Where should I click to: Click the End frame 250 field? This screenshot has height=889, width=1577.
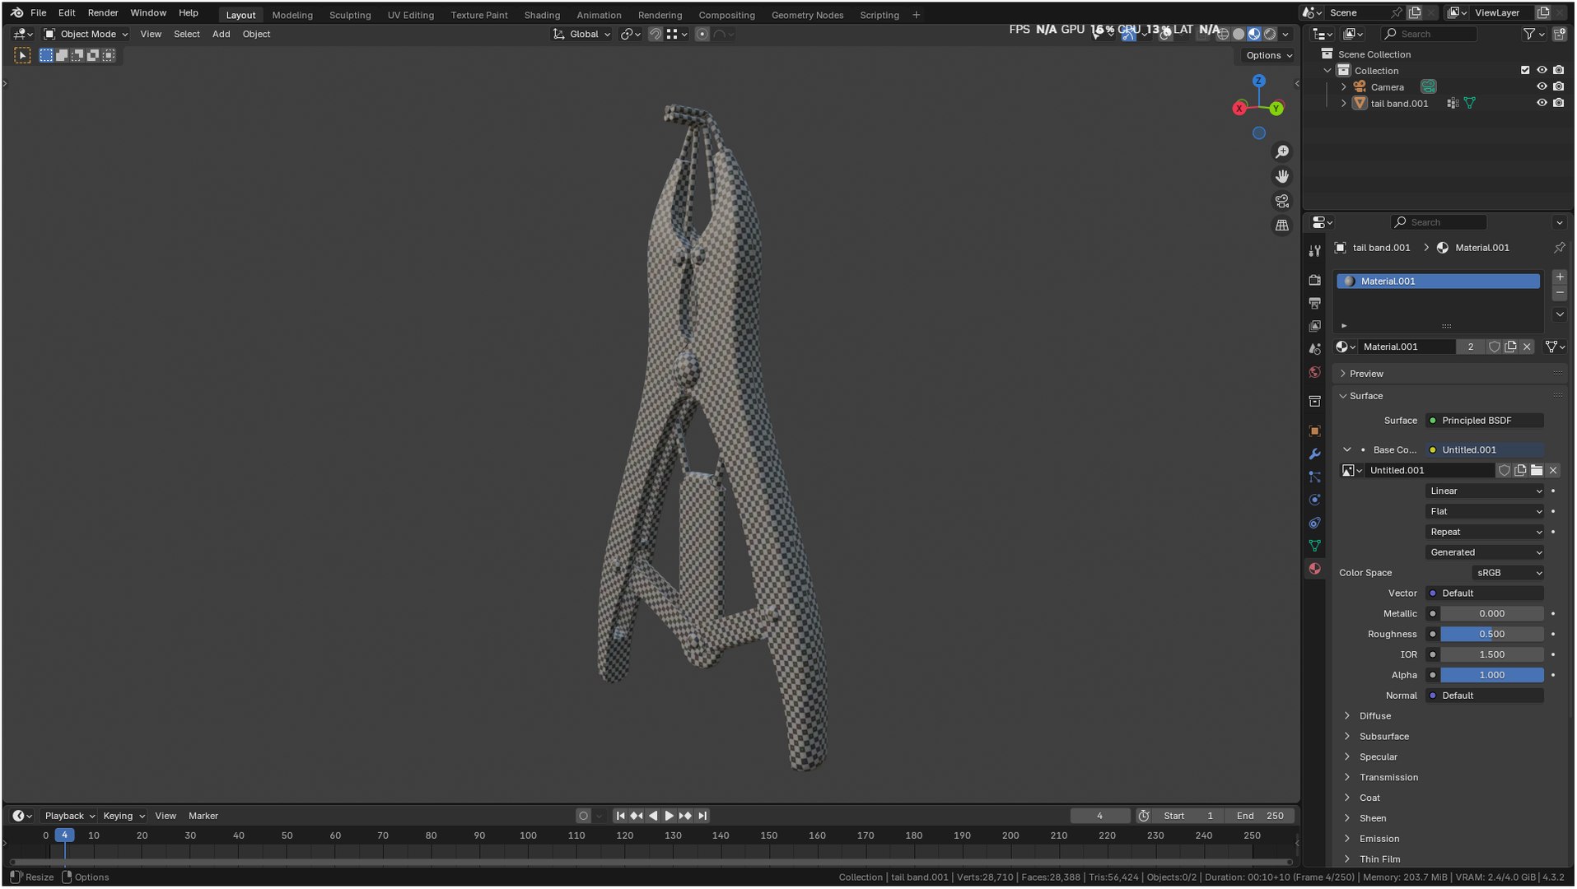tap(1260, 817)
